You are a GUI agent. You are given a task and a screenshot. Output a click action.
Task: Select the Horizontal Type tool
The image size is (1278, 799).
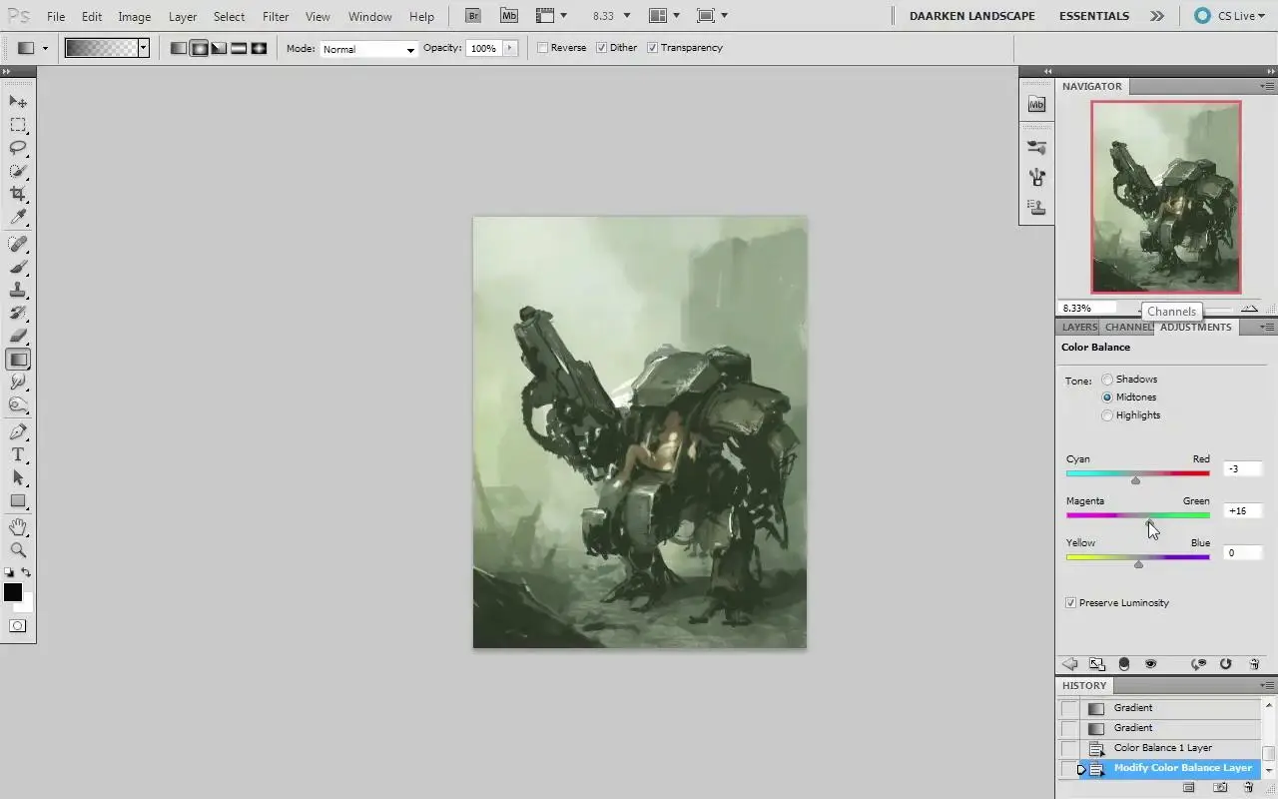[x=18, y=455]
